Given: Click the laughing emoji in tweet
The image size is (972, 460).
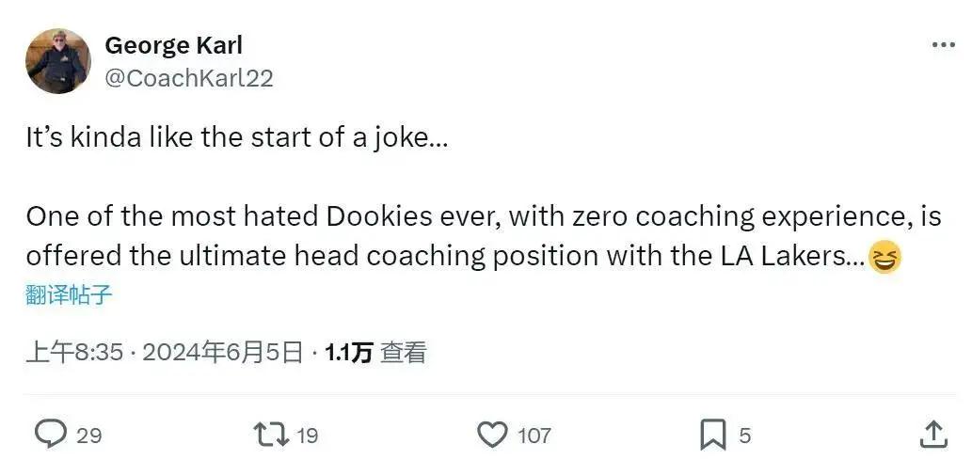Looking at the screenshot, I should [x=884, y=257].
